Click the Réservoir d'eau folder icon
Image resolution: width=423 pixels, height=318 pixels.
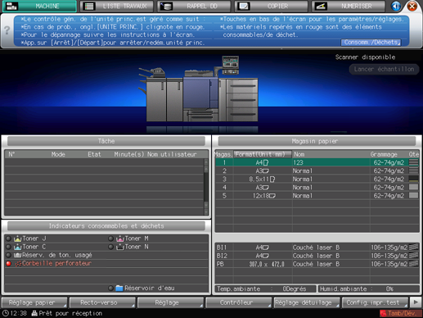119,288
